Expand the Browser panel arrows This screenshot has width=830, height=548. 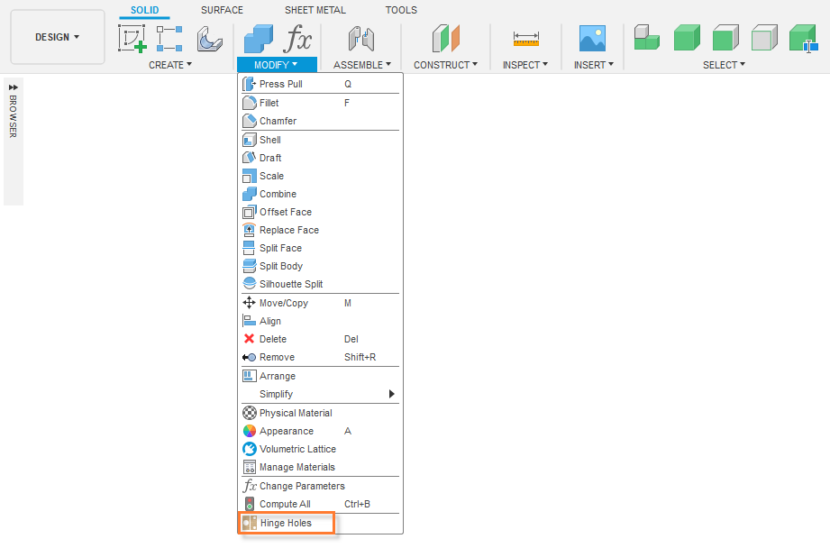pos(14,87)
